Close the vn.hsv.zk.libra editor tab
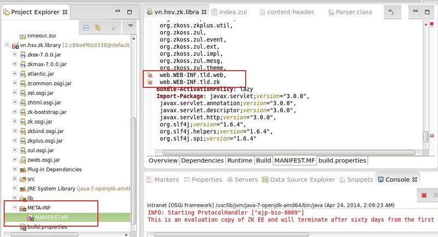Image resolution: width=438 pixels, height=237 pixels. pos(205,12)
